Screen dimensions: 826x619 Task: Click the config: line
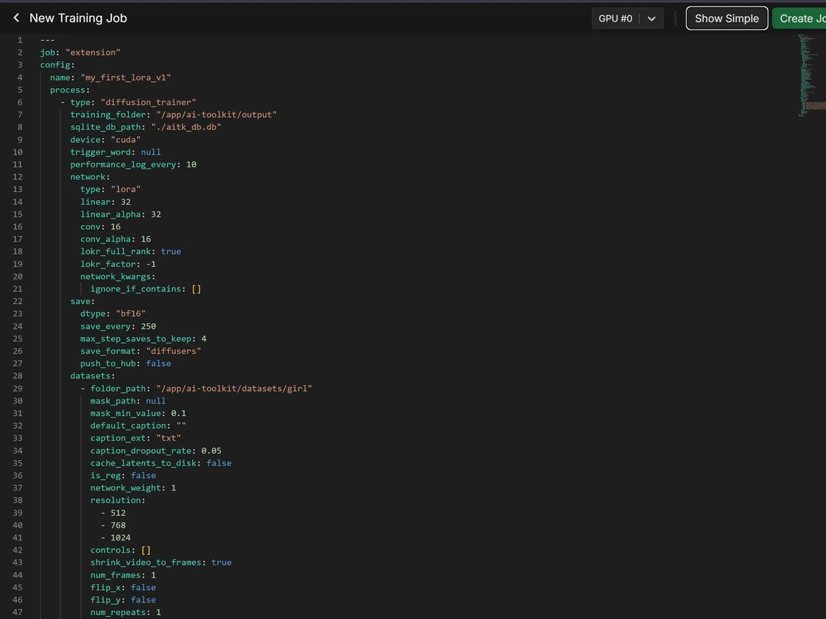[57, 65]
